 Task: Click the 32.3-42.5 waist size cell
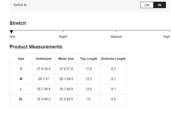click(x=66, y=99)
